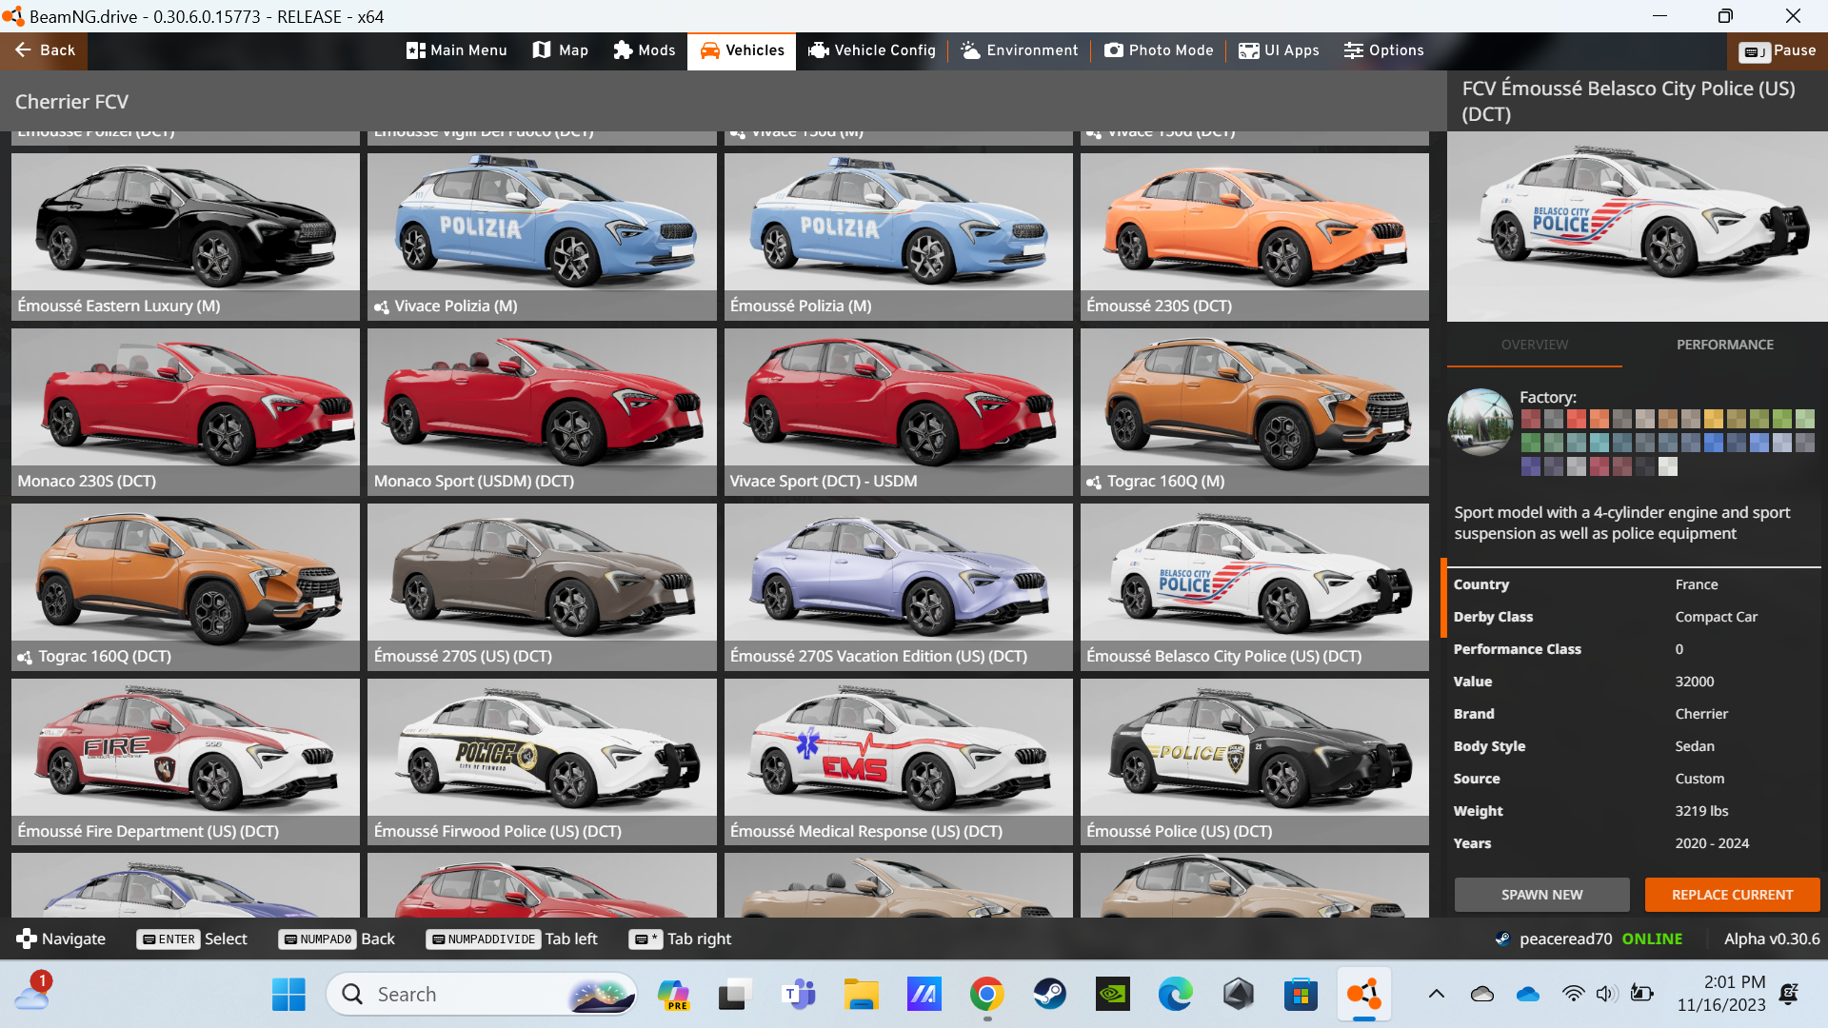Open the UI Apps editor
This screenshot has height=1028, width=1828.
(1279, 50)
